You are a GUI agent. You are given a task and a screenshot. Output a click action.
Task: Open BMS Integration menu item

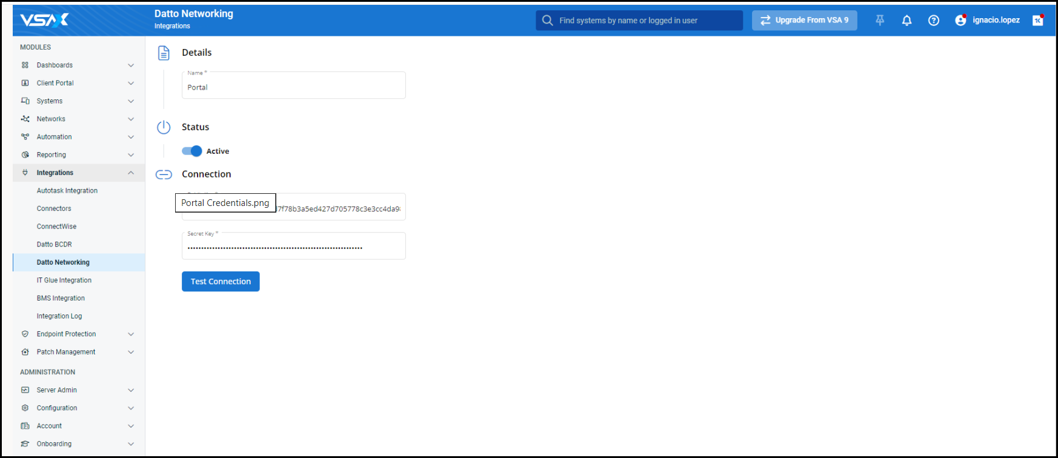(x=79, y=298)
